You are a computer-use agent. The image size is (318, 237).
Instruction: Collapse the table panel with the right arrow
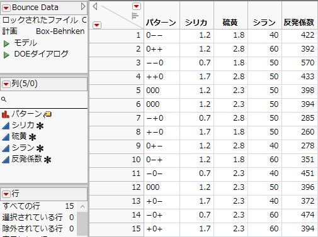click(x=83, y=6)
